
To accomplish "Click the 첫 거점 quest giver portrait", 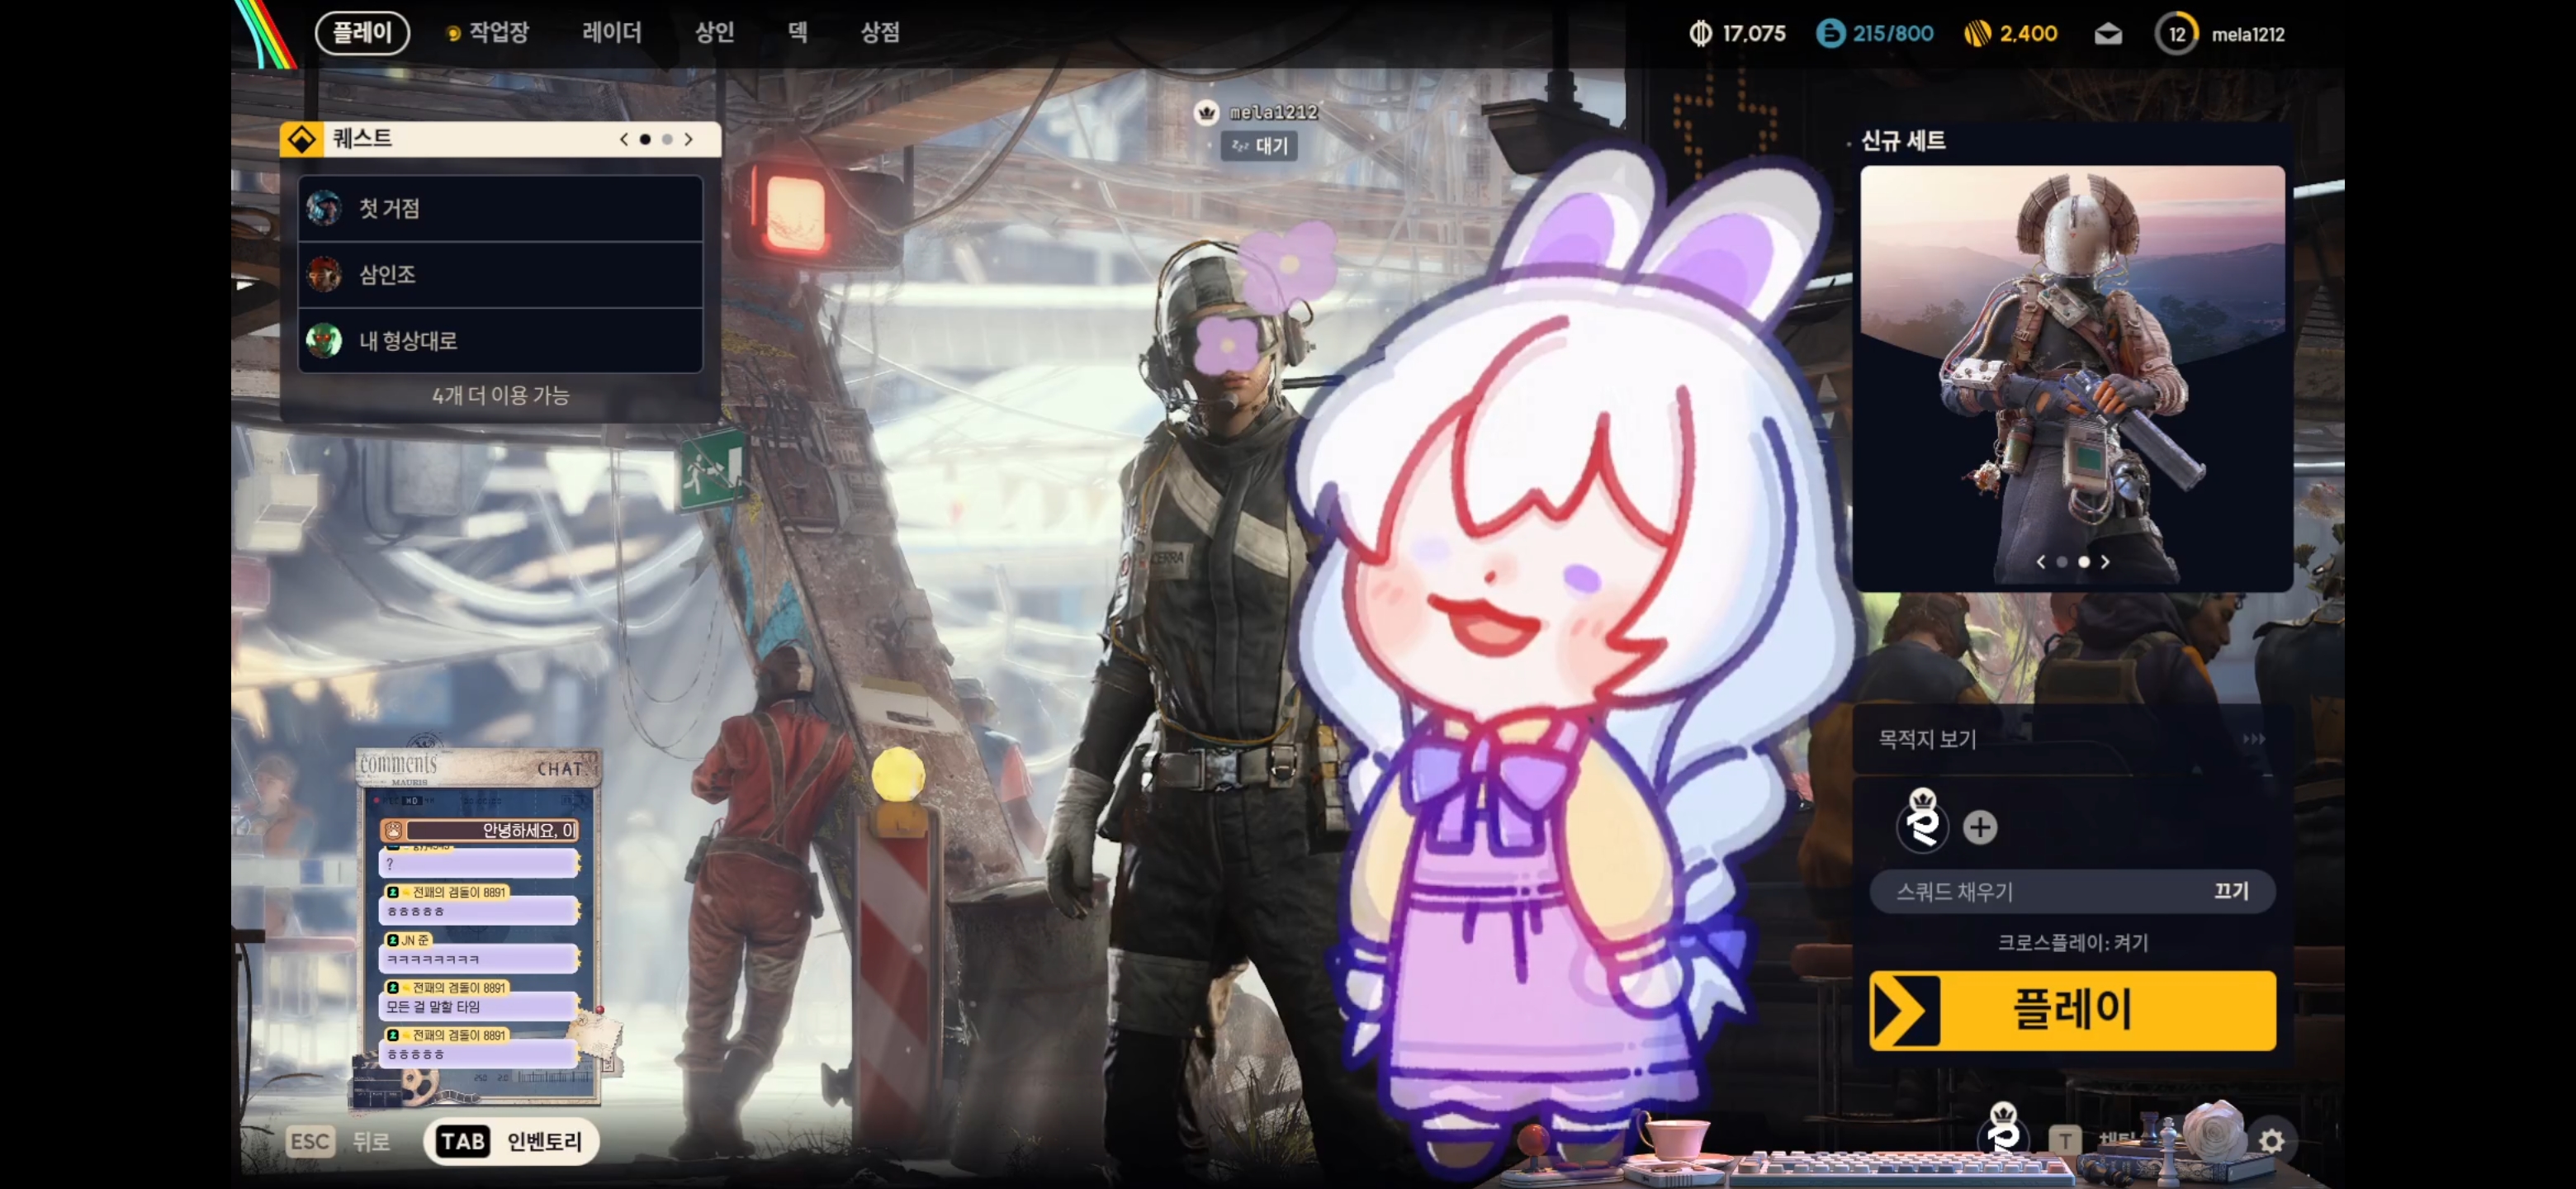I will 324,208.
